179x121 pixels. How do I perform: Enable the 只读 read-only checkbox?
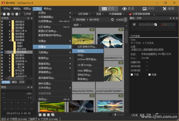click(132, 75)
